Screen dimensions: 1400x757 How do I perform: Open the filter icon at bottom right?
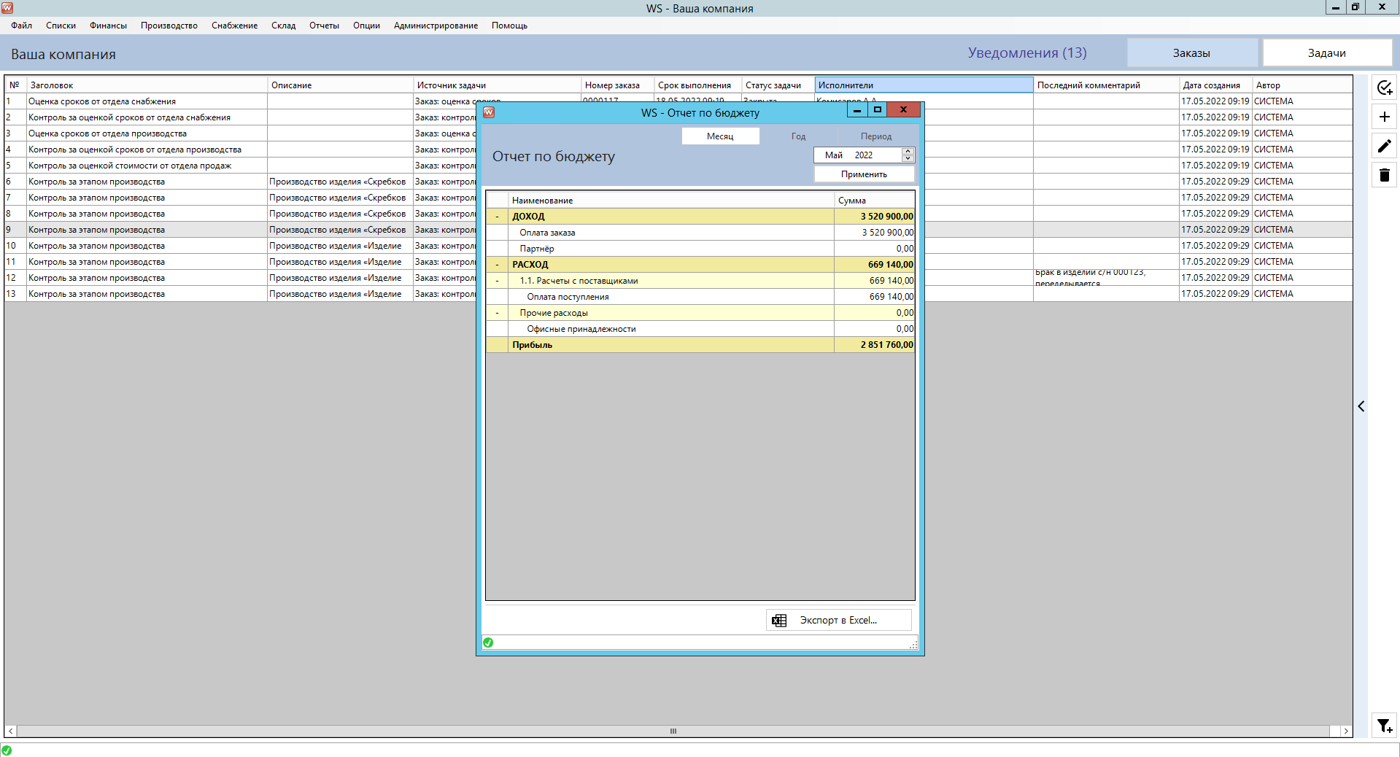pyautogui.click(x=1383, y=726)
